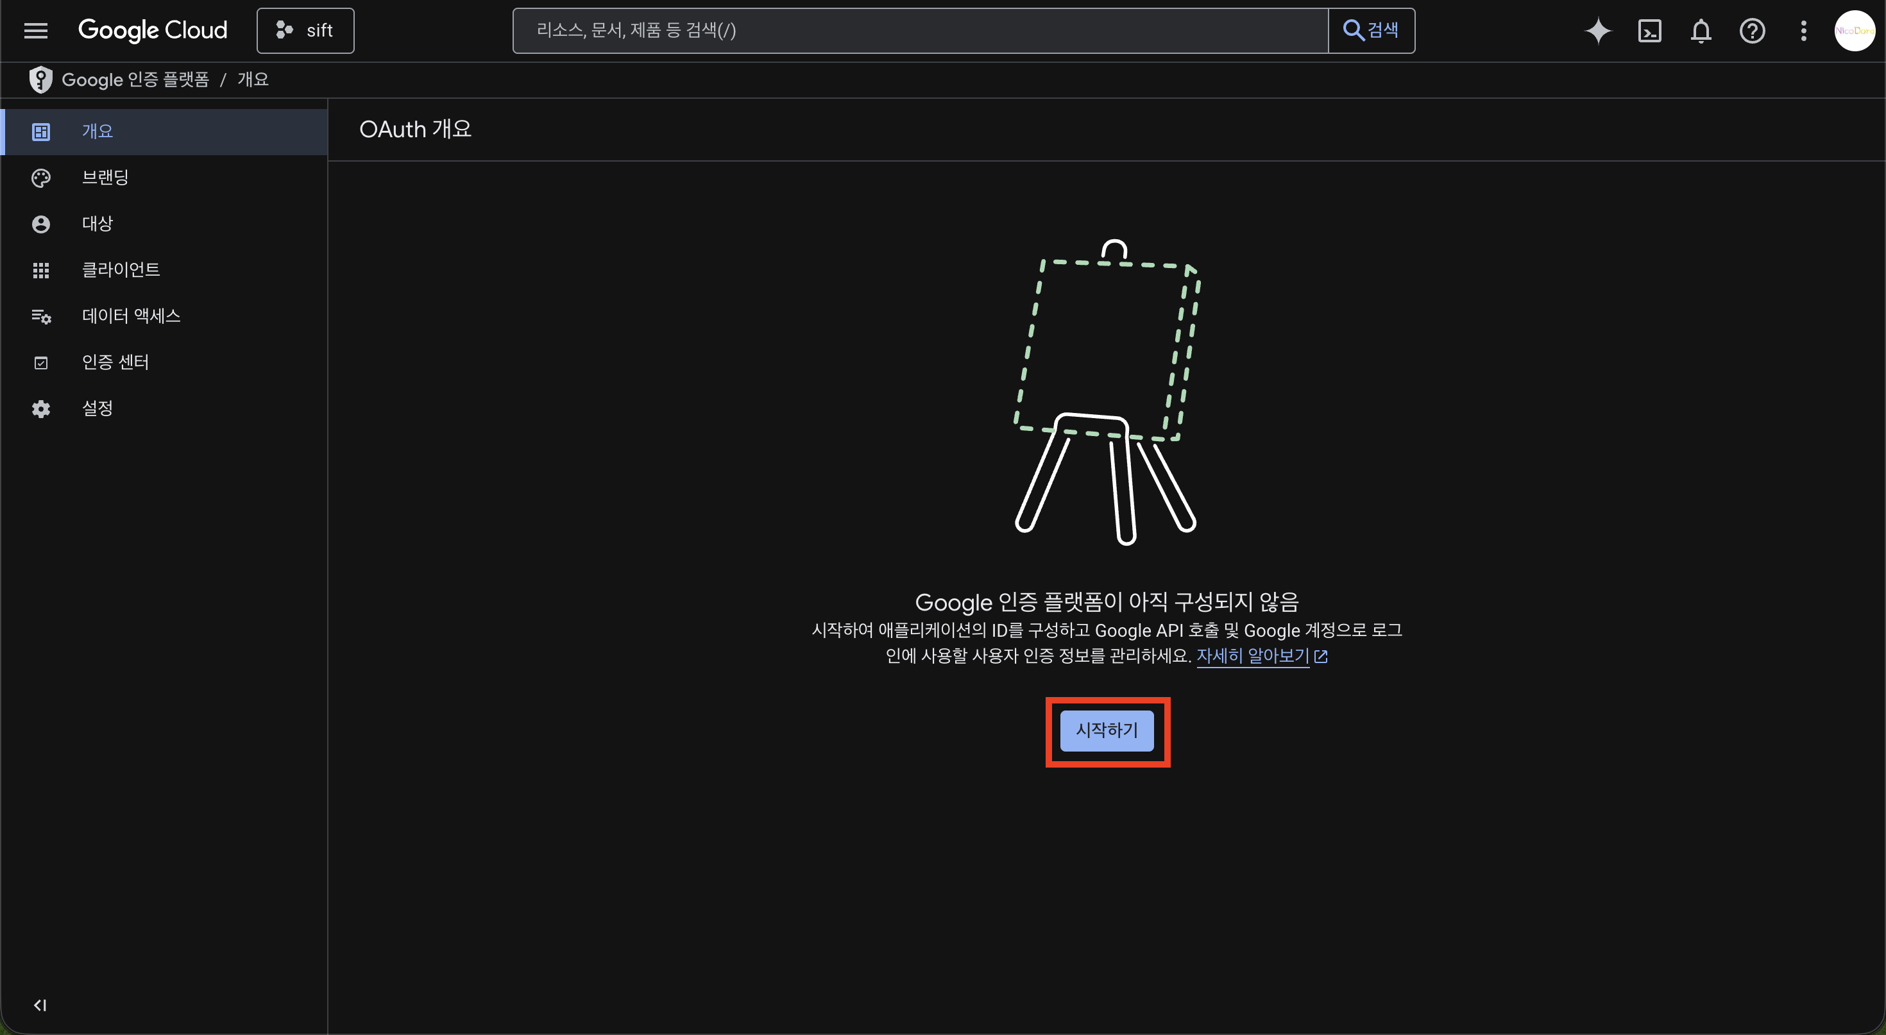Click the 검색 search button
Viewport: 1886px width, 1035px height.
point(1371,31)
